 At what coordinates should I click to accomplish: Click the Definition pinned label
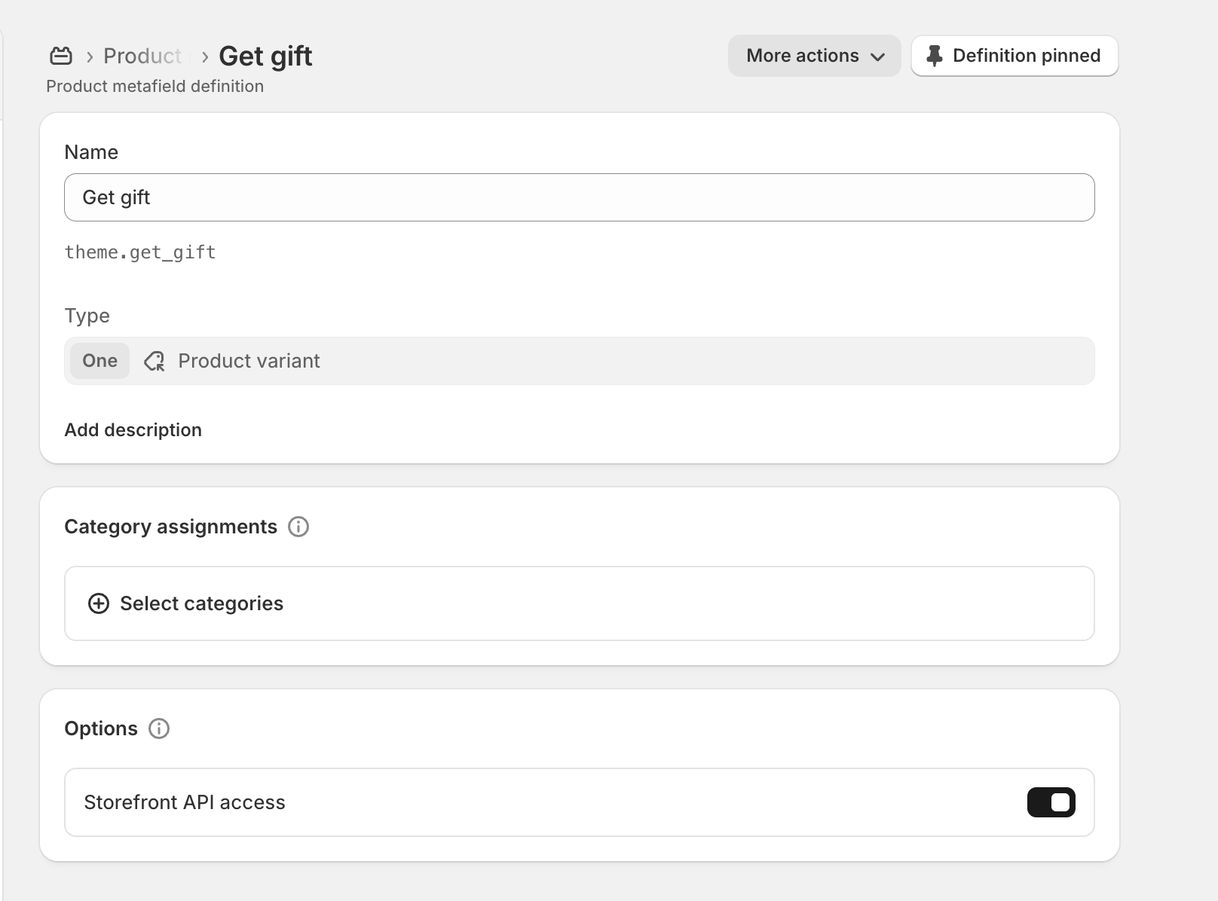[x=1026, y=56]
